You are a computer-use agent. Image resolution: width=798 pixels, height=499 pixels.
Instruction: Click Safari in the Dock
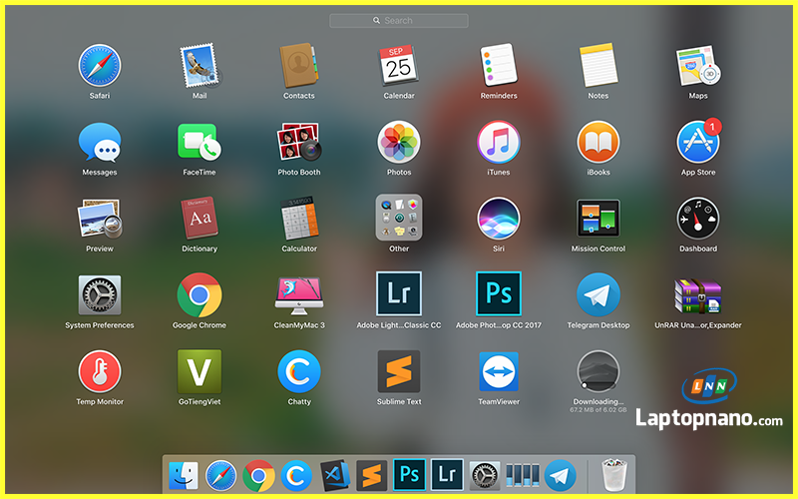[x=220, y=476]
